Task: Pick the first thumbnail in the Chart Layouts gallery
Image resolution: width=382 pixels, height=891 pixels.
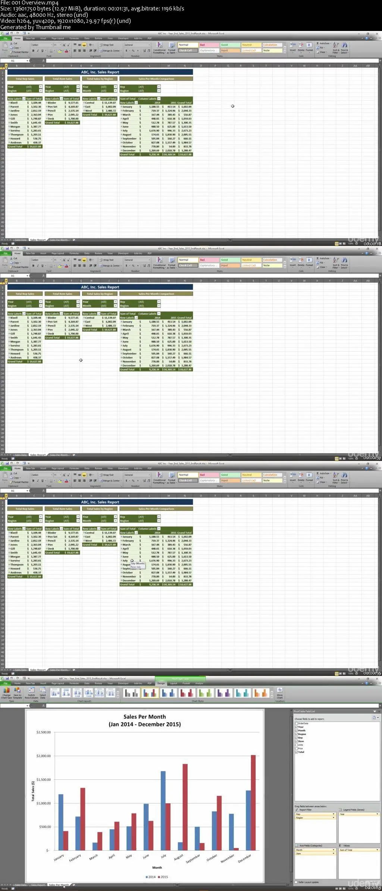Action: (x=55, y=693)
